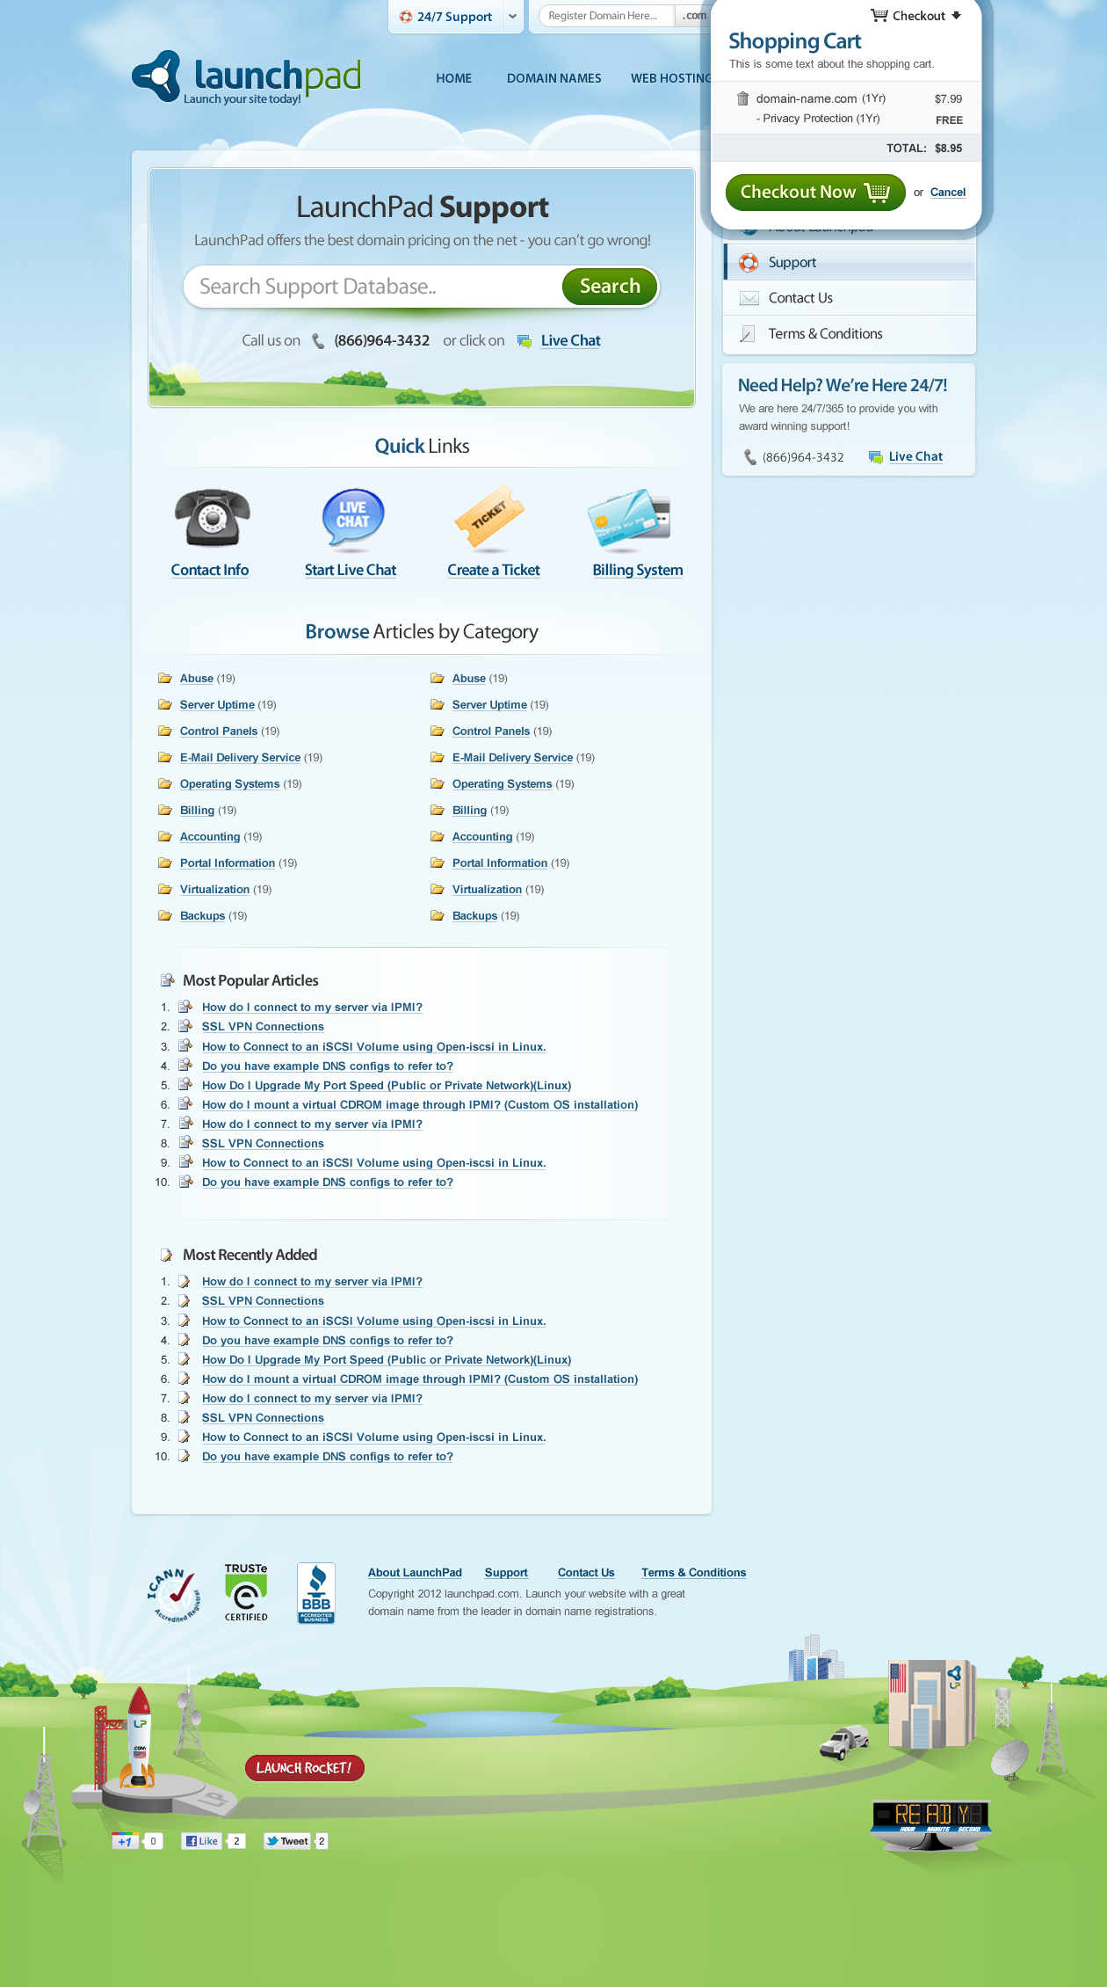Viewport: 1107px width, 1987px height.
Task: Click the rocket on the launch pad
Action: click(138, 1736)
